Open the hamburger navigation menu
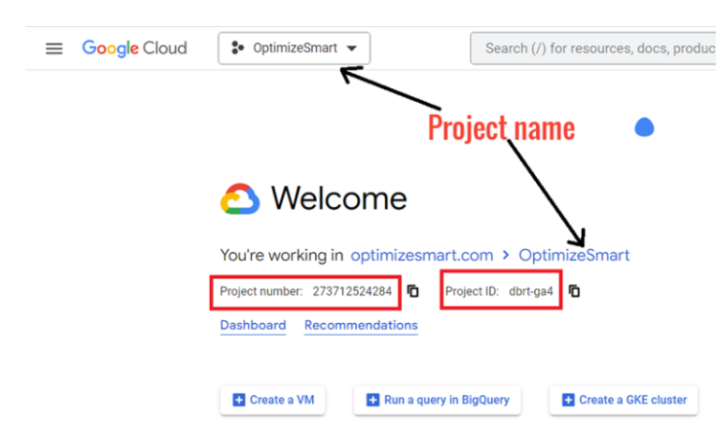The height and width of the screenshot is (439, 728). tap(53, 49)
